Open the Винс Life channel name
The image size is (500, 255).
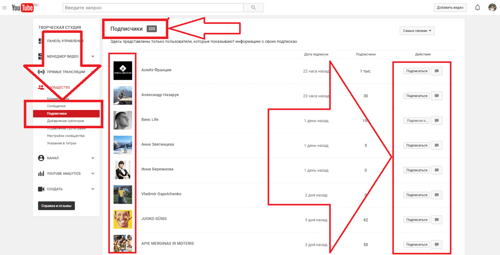pyautogui.click(x=150, y=119)
